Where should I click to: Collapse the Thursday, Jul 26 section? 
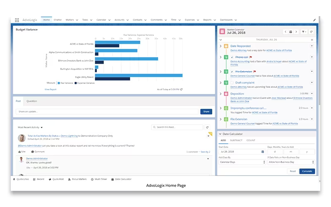221,40
